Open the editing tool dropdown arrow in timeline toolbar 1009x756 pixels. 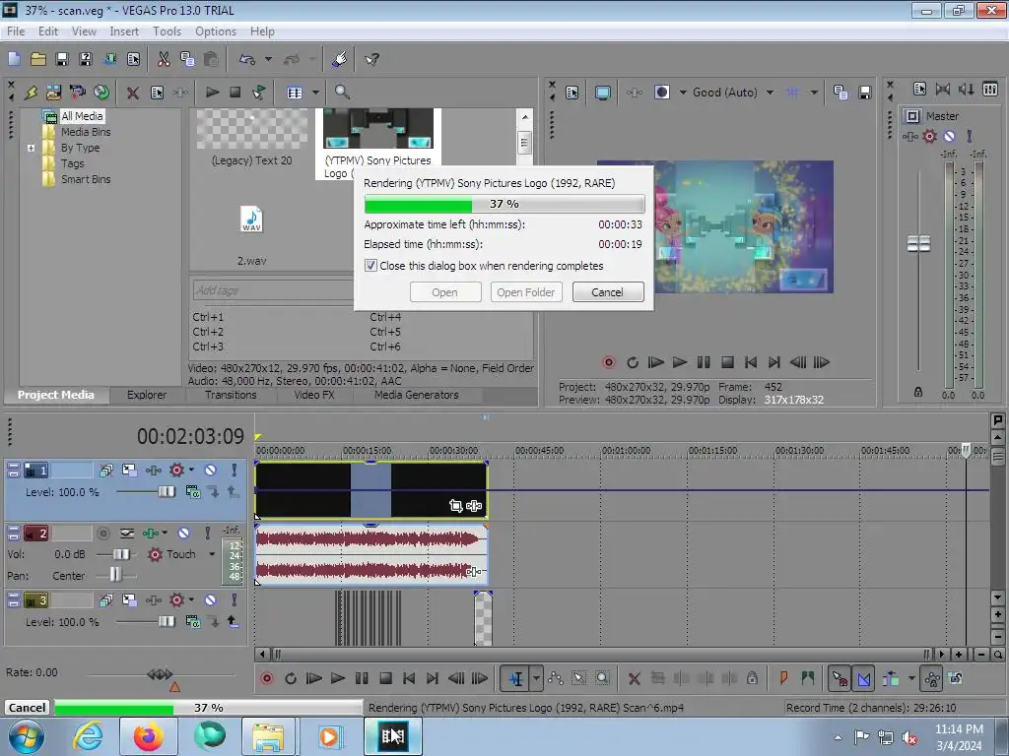(536, 678)
